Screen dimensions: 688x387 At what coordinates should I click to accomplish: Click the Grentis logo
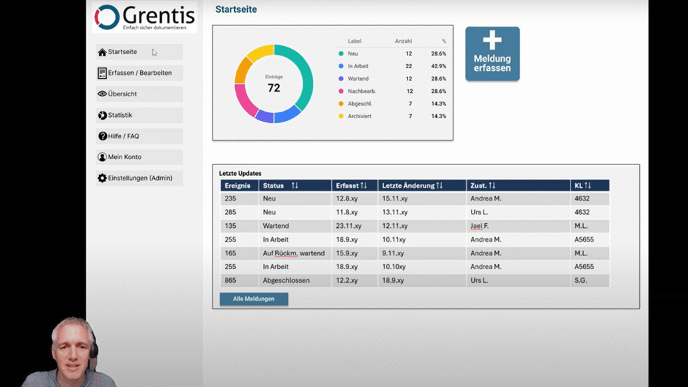(x=144, y=17)
